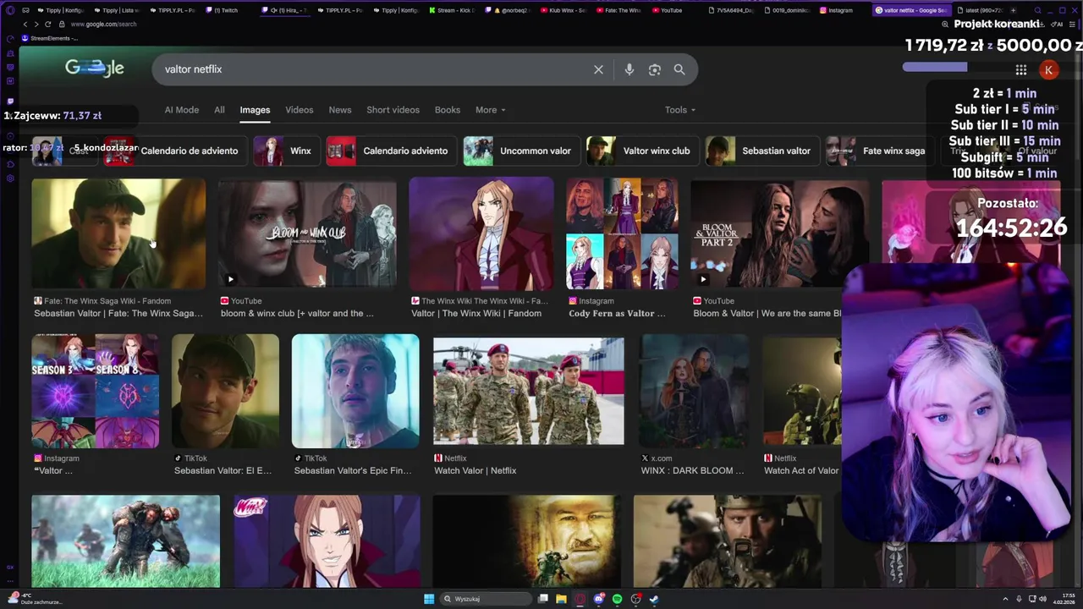
Task: Open the taskbar weather widget
Action: 34,599
